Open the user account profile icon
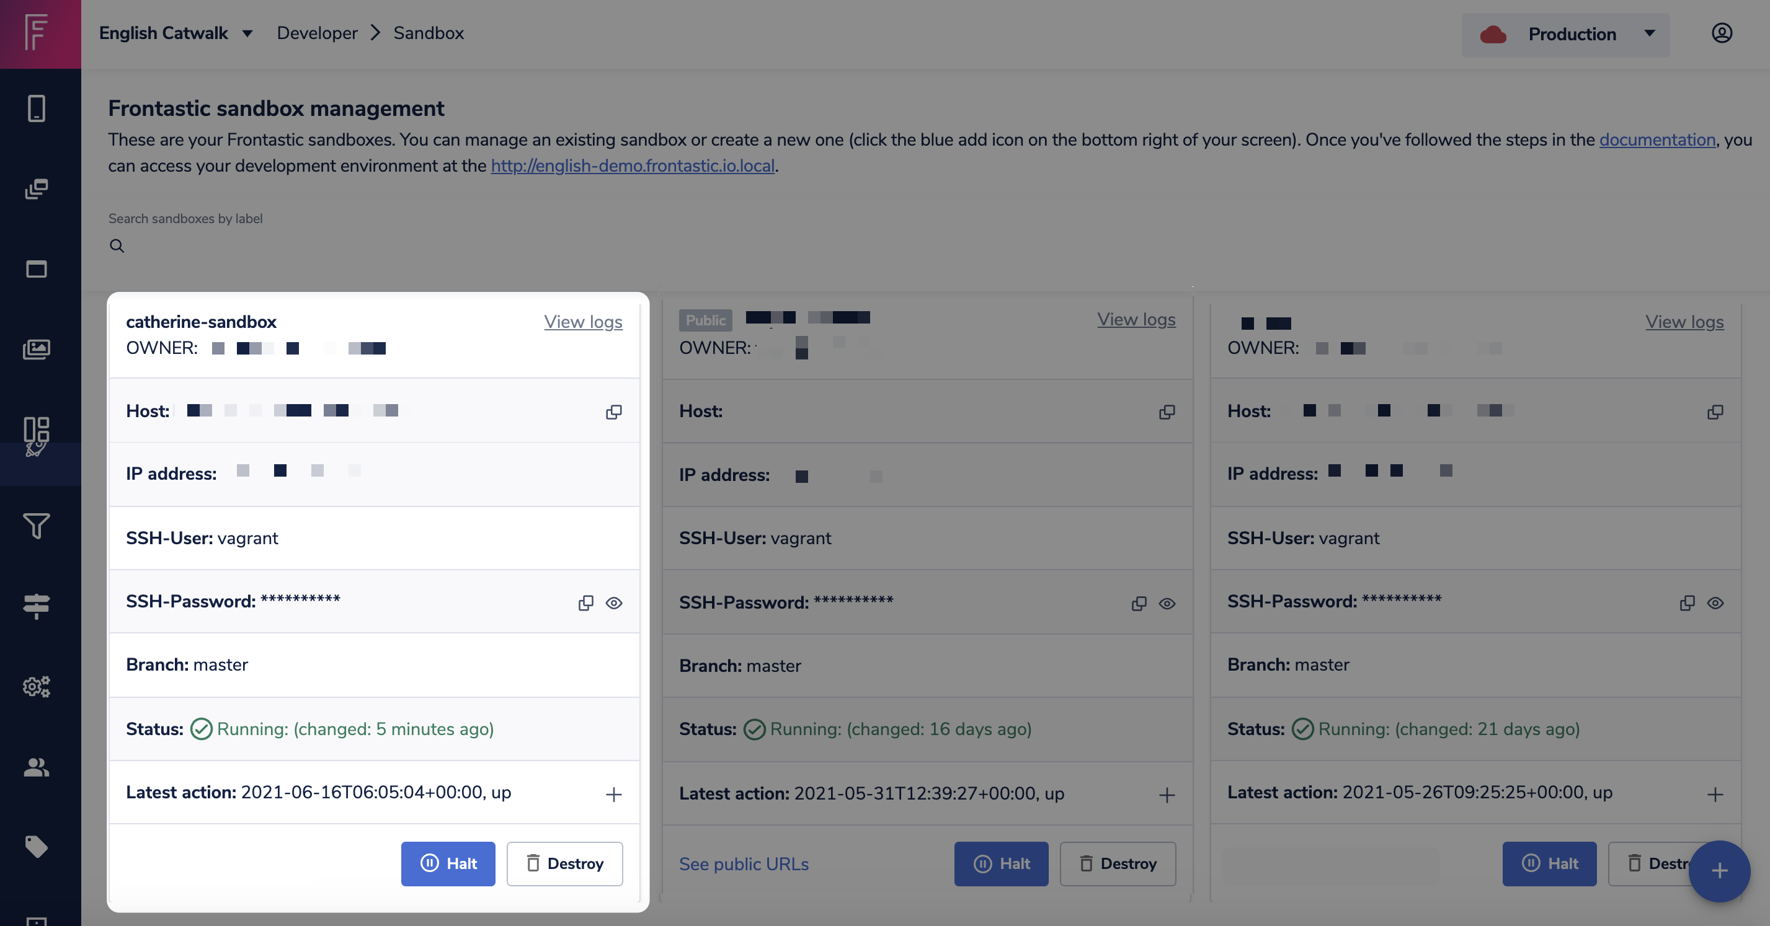Image resolution: width=1770 pixels, height=926 pixels. 1721,33
